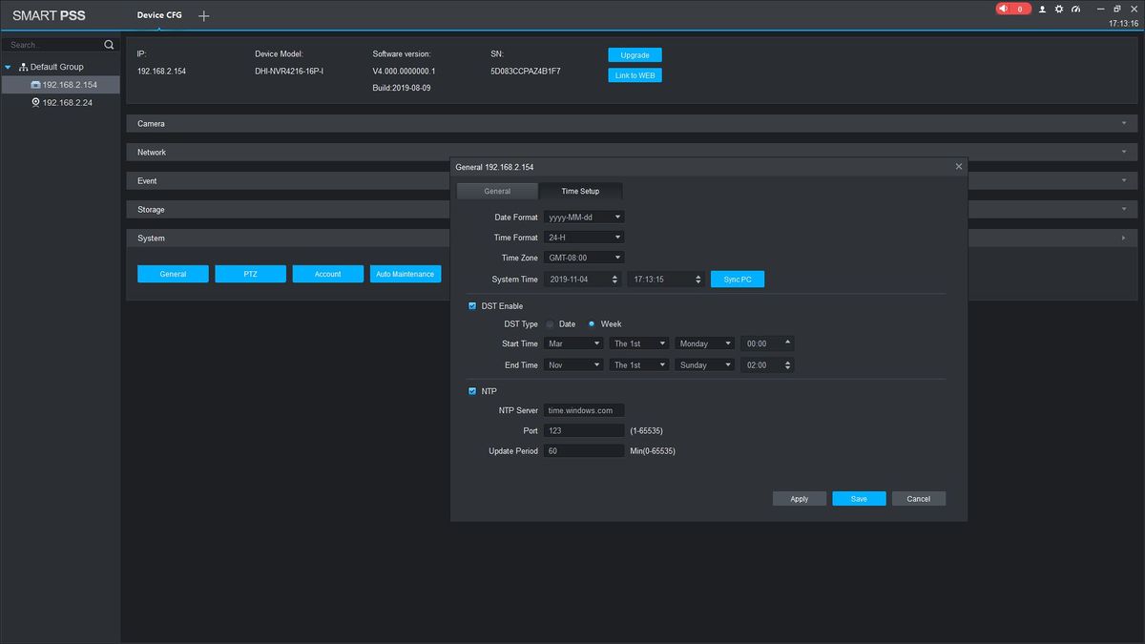Click the Sync PC button

tap(738, 280)
